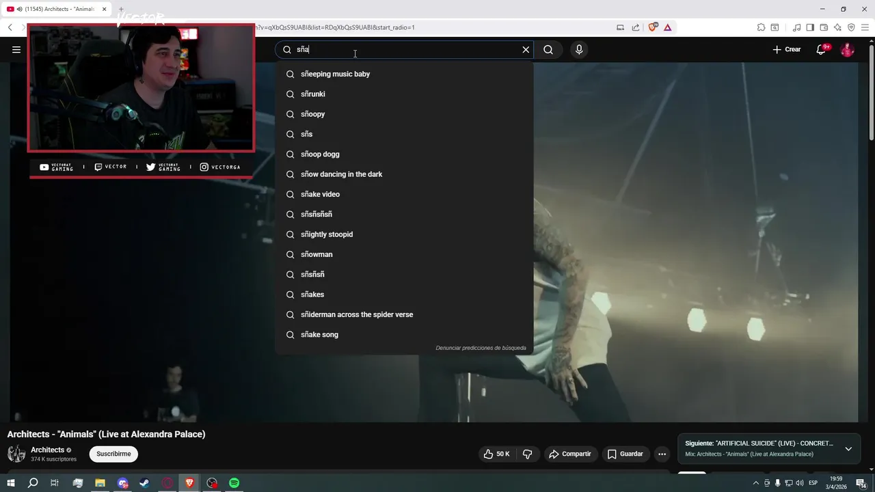Select the 'sñake video' suggestion
This screenshot has height=492, width=875.
pyautogui.click(x=404, y=194)
